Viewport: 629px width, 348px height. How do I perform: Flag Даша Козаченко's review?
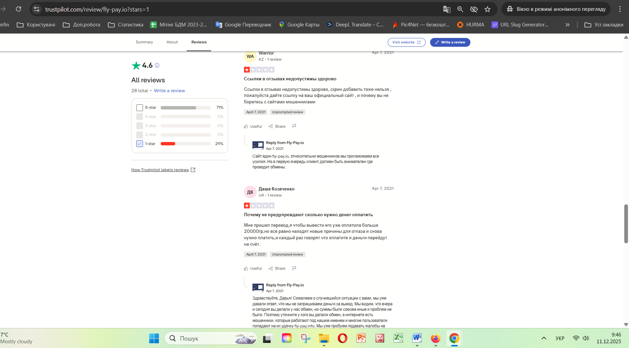[295, 268]
